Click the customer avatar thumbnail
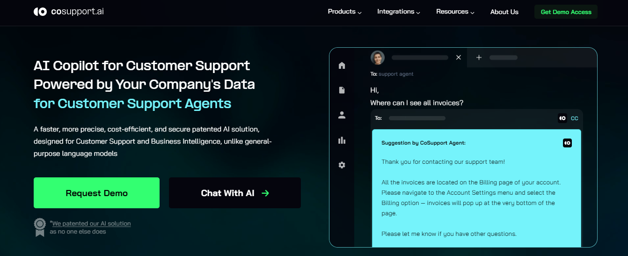628x256 pixels. pyautogui.click(x=378, y=58)
